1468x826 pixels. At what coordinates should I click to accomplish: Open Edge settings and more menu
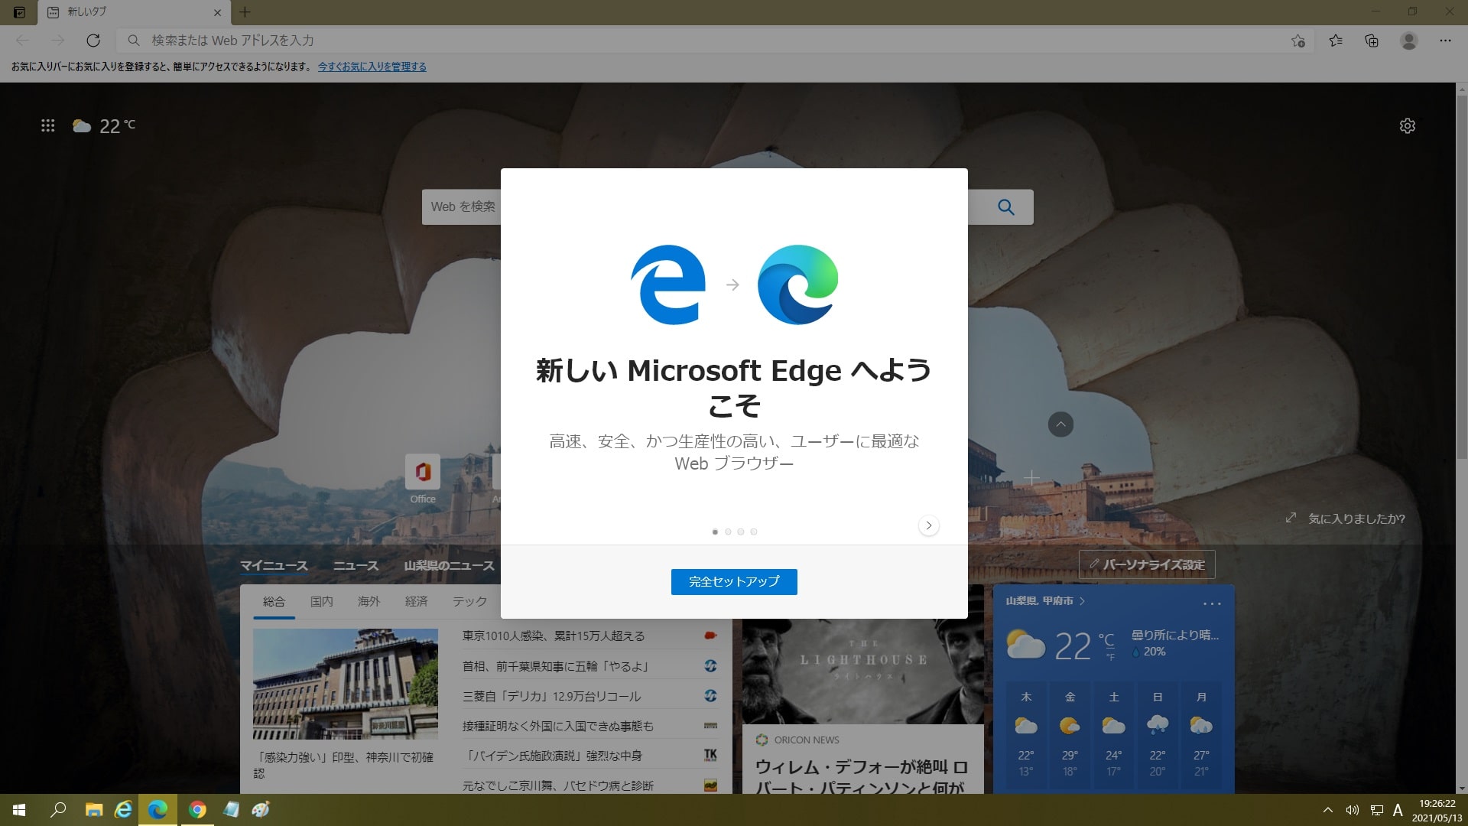1445,41
